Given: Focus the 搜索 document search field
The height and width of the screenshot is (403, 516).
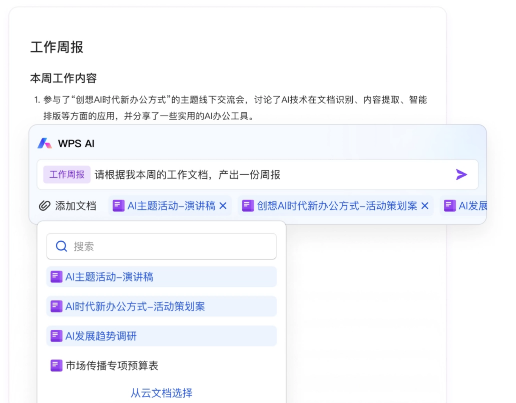Looking at the screenshot, I should point(173,246).
